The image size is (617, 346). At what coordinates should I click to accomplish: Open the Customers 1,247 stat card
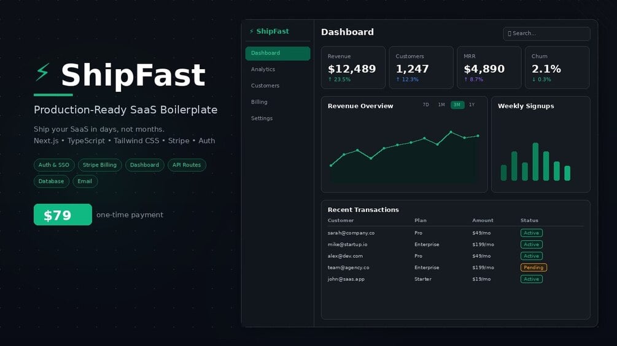coord(421,67)
